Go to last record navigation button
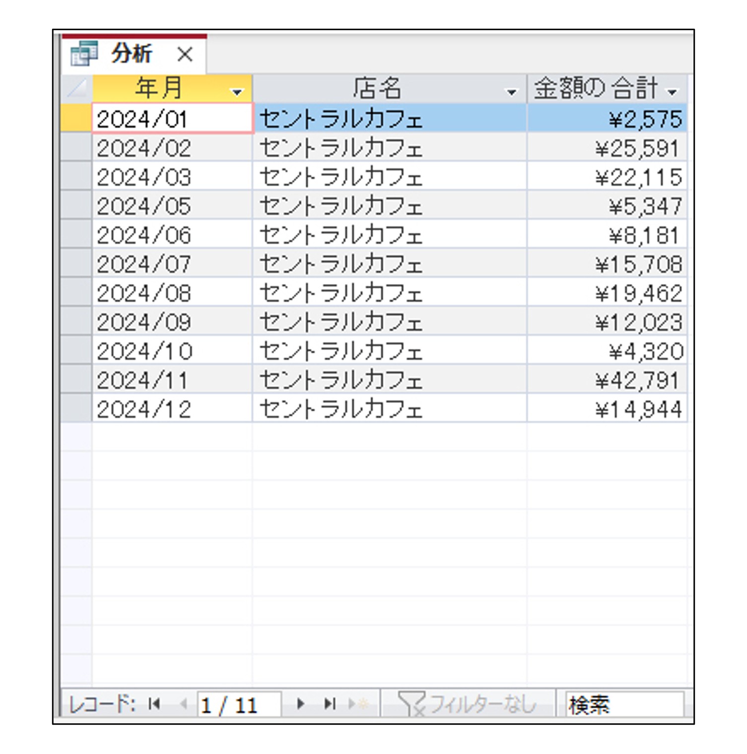 click(x=330, y=704)
